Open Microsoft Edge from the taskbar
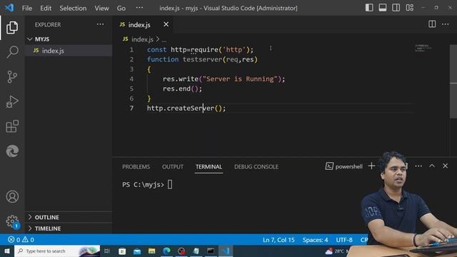The width and height of the screenshot is (457, 257). point(166,251)
